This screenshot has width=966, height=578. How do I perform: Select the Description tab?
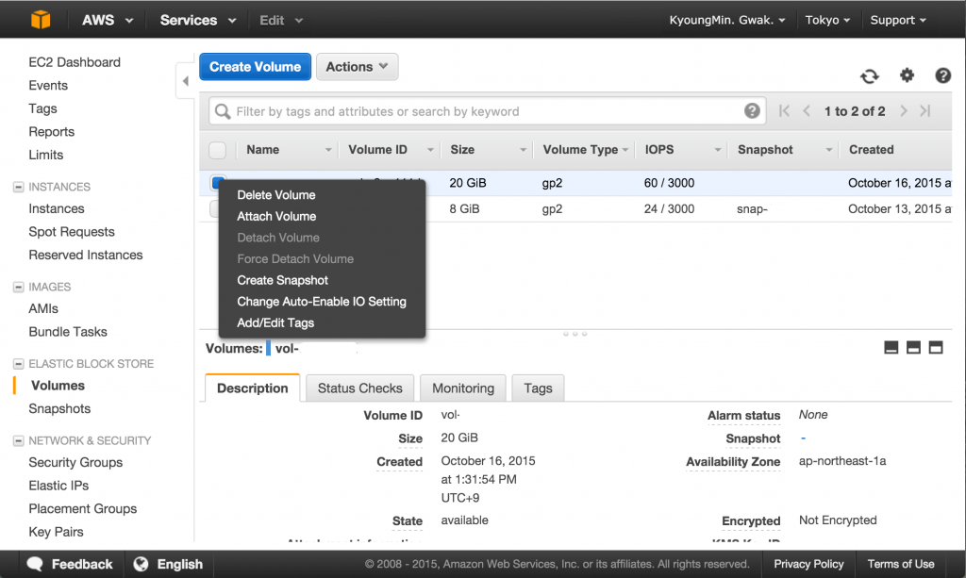[253, 388]
